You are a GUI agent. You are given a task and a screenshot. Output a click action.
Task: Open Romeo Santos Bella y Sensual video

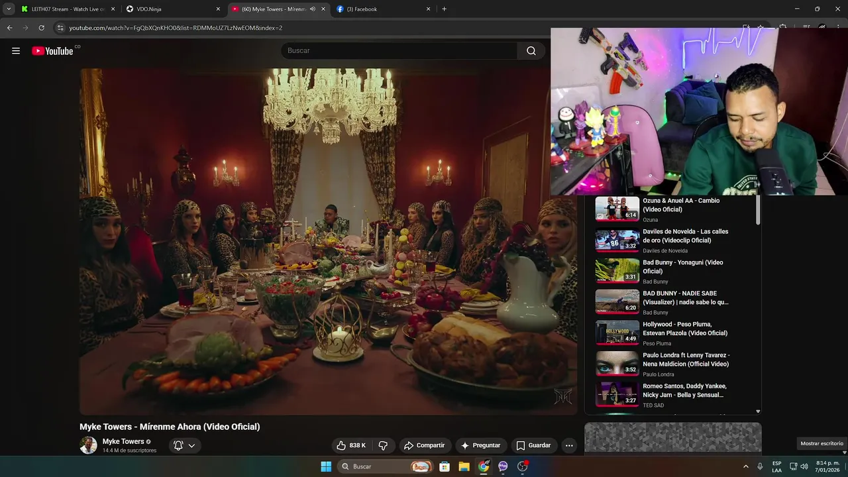684,390
